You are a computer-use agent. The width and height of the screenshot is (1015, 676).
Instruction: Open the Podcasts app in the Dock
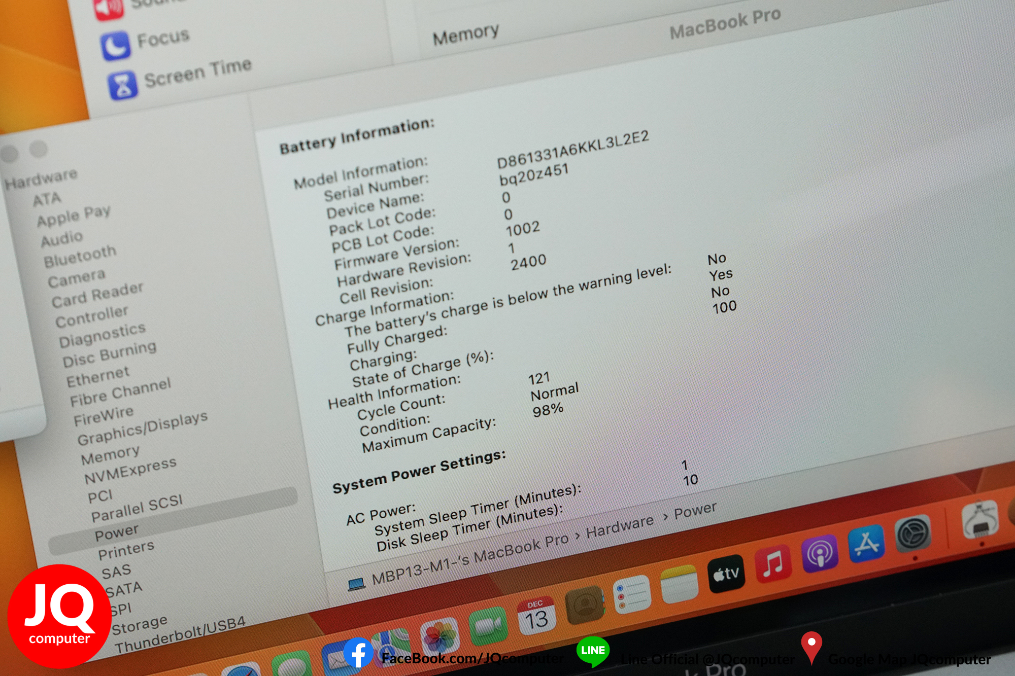pos(819,554)
